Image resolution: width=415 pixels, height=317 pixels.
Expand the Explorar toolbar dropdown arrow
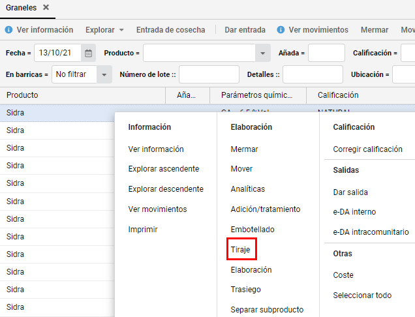tap(121, 30)
